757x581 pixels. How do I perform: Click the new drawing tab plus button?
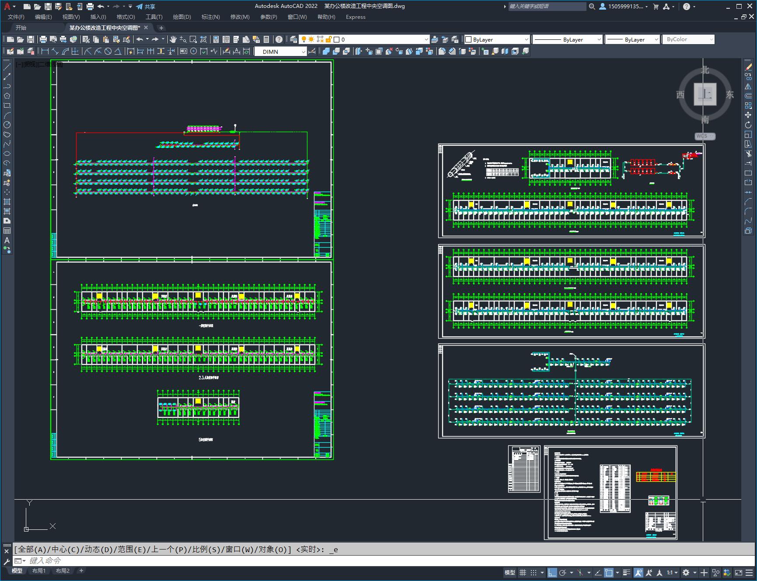(x=161, y=28)
